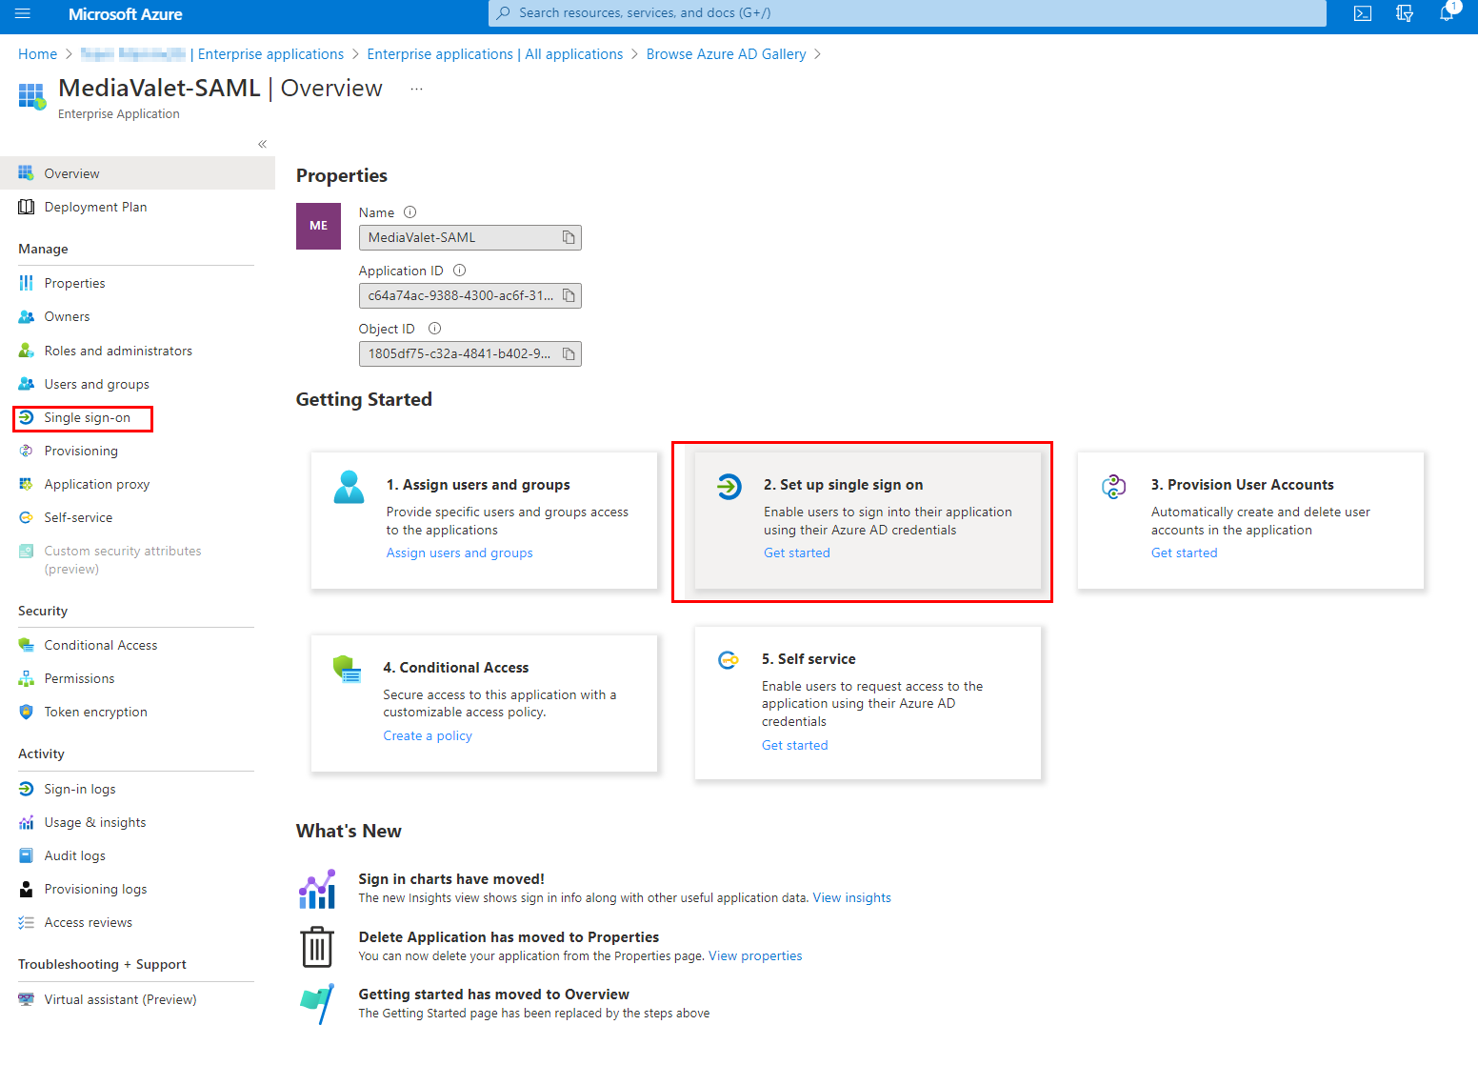This screenshot has height=1065, width=1478.
Task: View insights for sign in charts
Action: [x=851, y=896]
